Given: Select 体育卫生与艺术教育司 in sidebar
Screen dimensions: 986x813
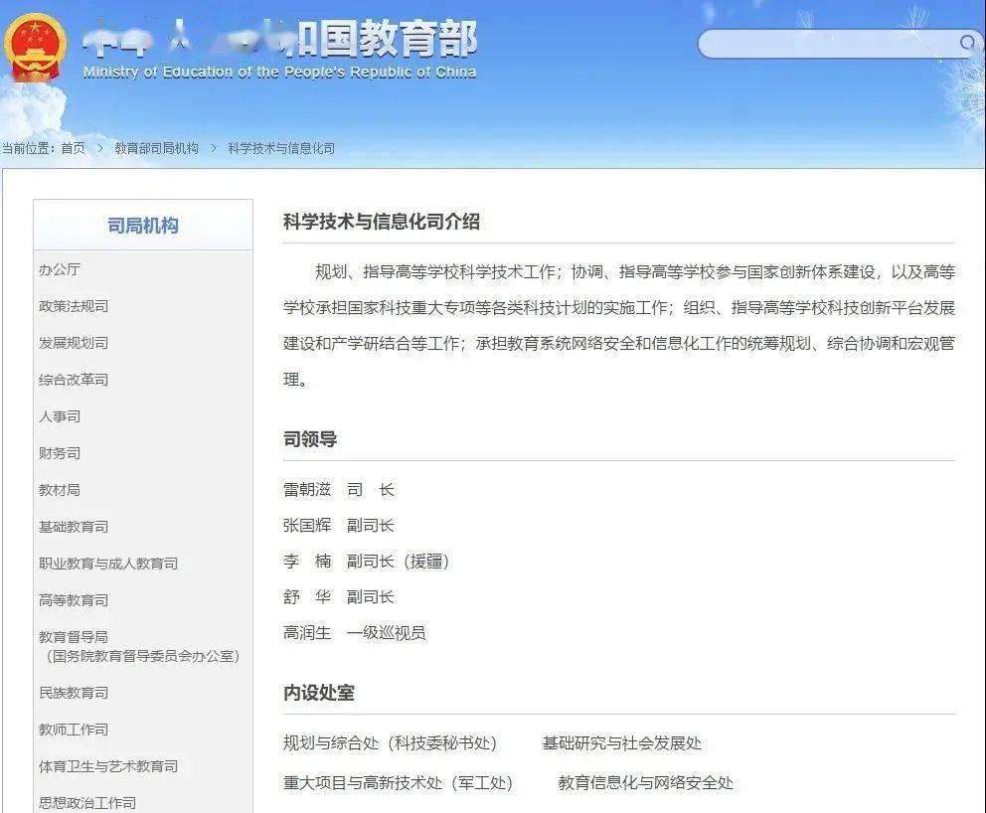Looking at the screenshot, I should [108, 766].
